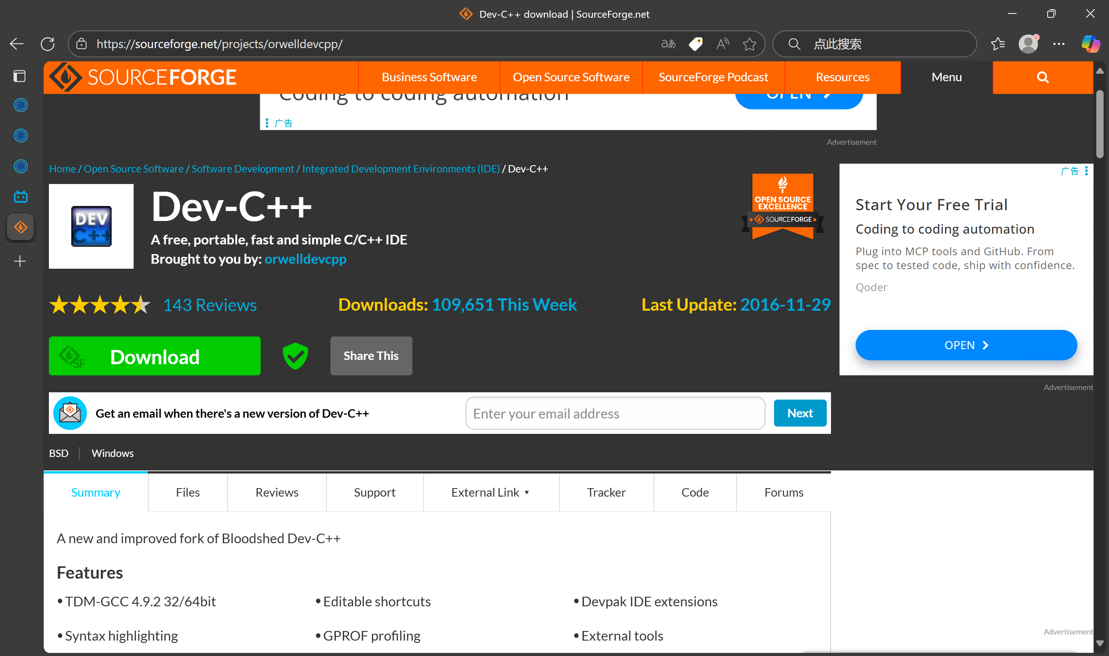This screenshot has height=656, width=1109.
Task: Open the Reviews tab
Action: click(x=277, y=492)
